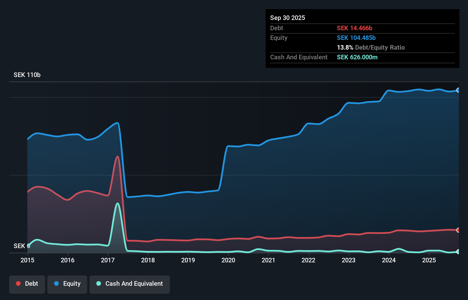Select the Equity endpoint marker on chart
Screen dimensions: 468x300
tap(458, 90)
